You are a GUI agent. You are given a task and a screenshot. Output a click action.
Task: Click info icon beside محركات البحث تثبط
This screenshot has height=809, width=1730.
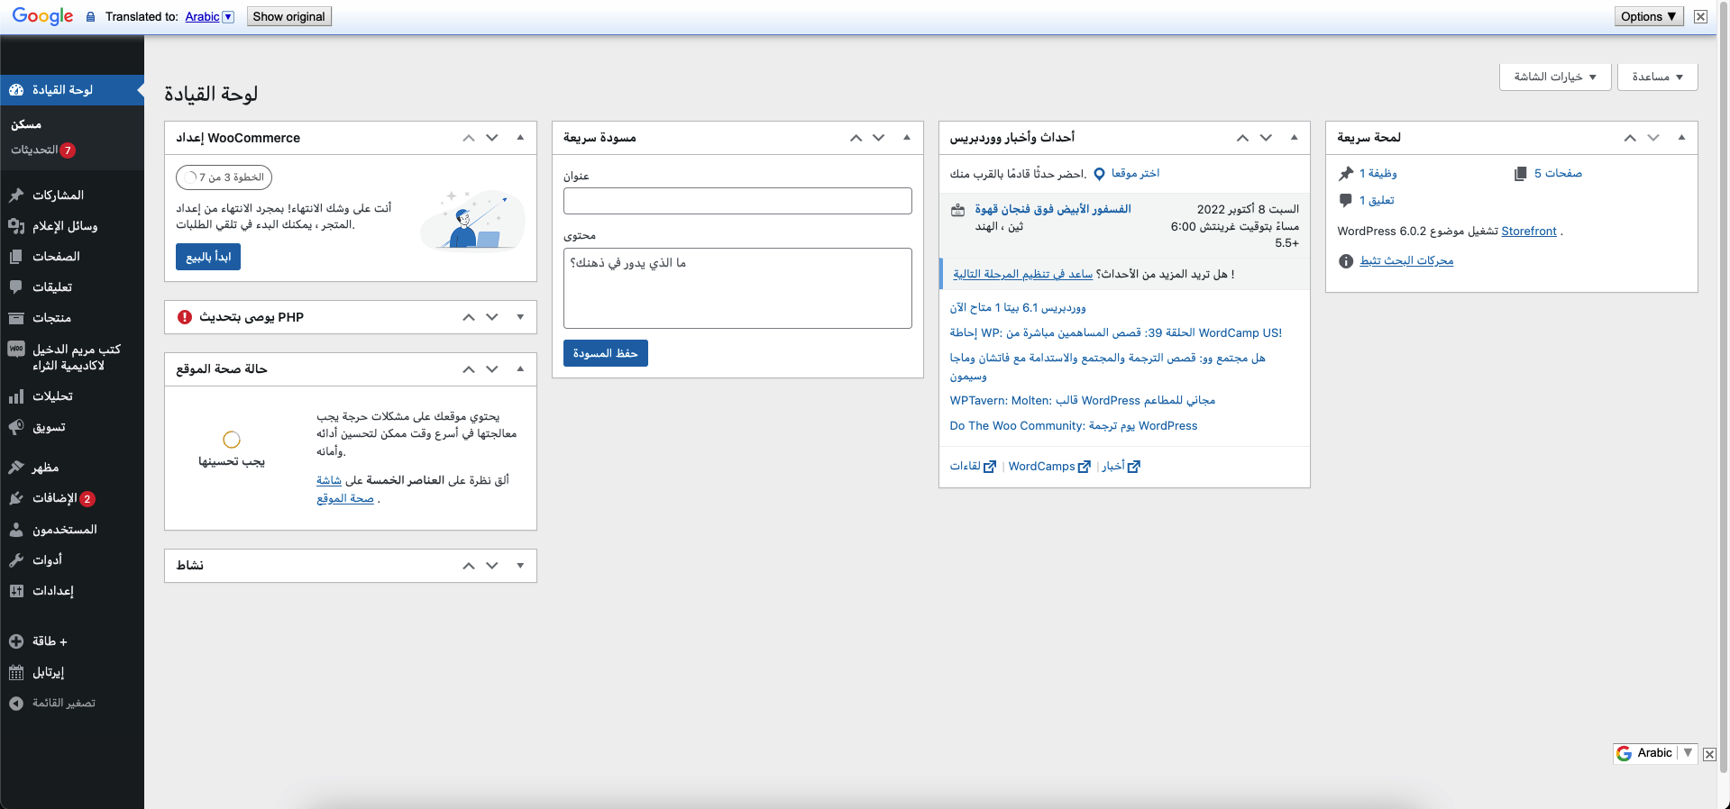[x=1346, y=261]
